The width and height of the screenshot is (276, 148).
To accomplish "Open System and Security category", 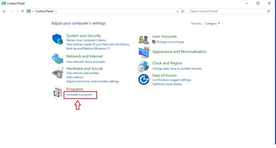I will coord(84,36).
